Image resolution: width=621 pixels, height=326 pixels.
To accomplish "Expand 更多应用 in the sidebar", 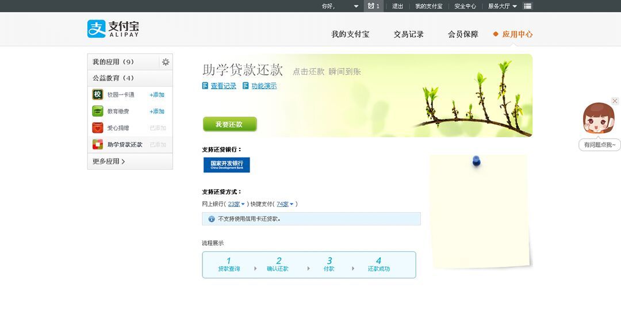I will click(109, 162).
